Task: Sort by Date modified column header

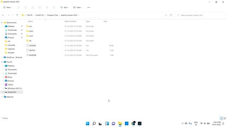Action: (70, 21)
